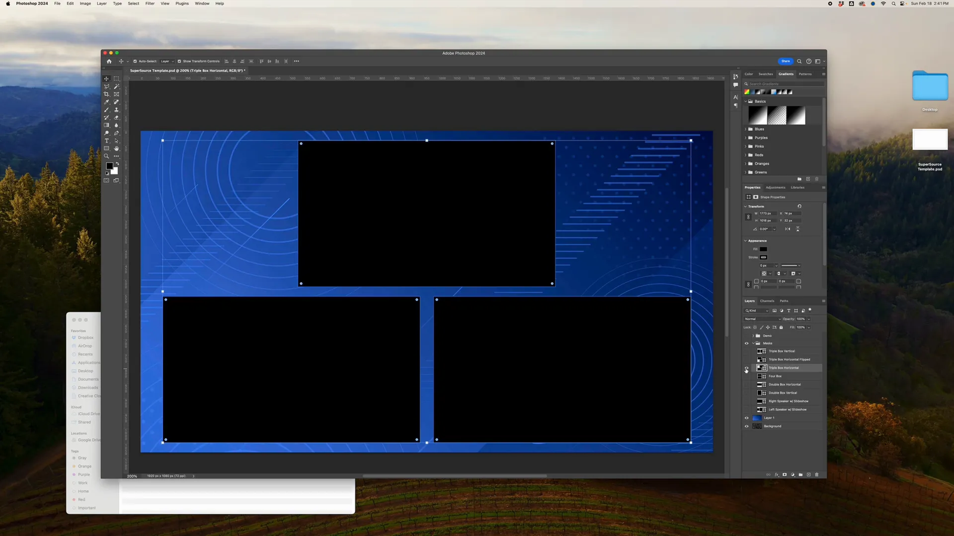Show the Four Box layer
The image size is (954, 536).
click(747, 376)
